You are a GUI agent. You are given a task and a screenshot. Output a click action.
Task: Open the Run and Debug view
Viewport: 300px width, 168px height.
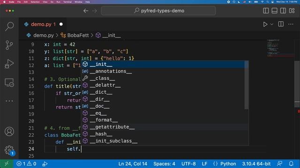pyautogui.click(x=9, y=64)
